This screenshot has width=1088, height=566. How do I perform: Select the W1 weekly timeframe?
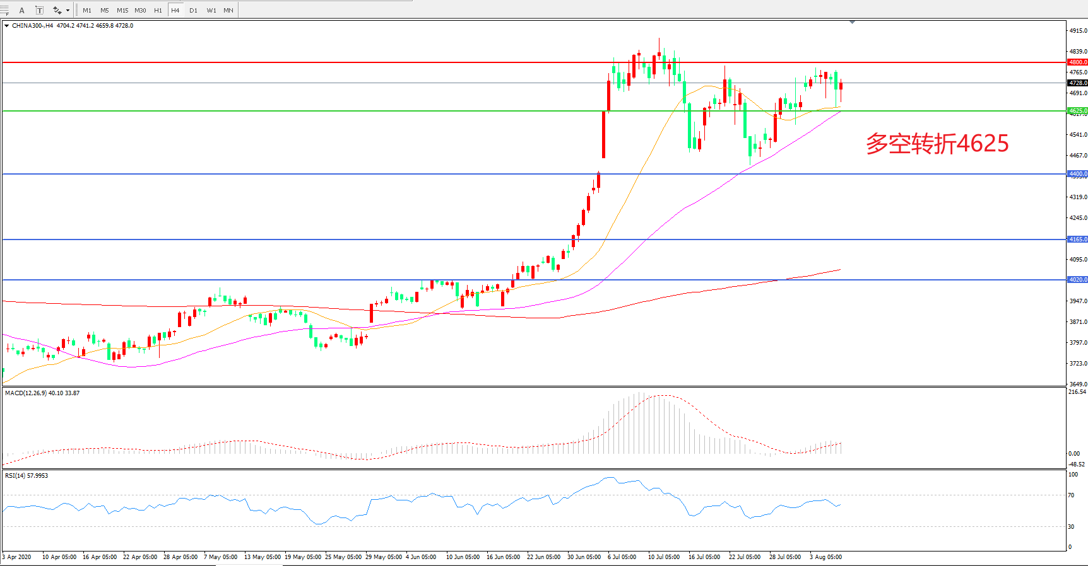[x=211, y=10]
